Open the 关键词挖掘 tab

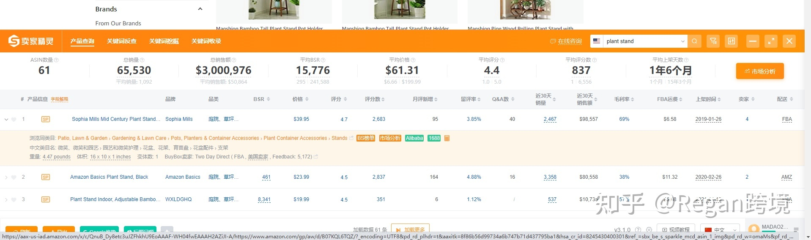pyautogui.click(x=164, y=41)
